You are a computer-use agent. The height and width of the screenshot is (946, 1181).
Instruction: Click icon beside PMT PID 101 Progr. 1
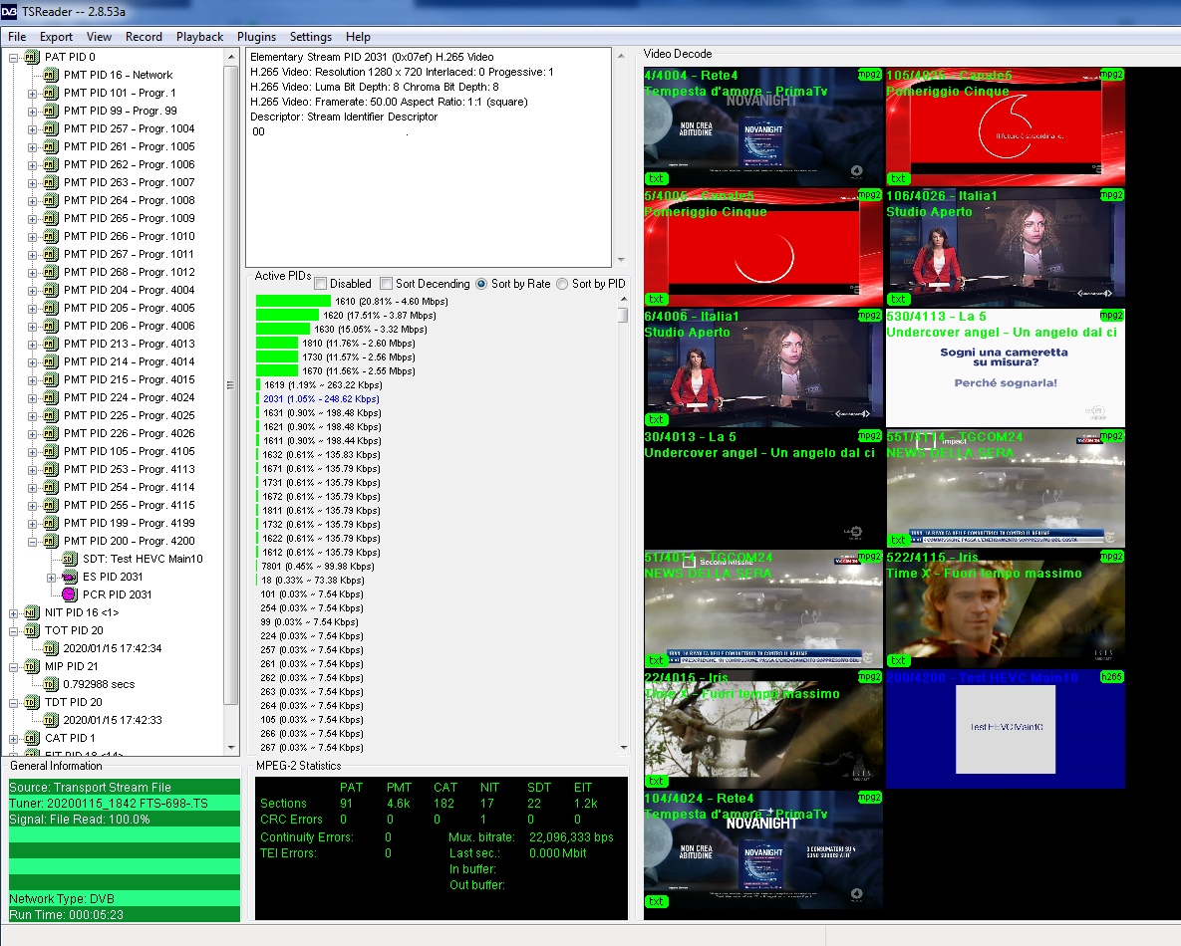click(51, 94)
